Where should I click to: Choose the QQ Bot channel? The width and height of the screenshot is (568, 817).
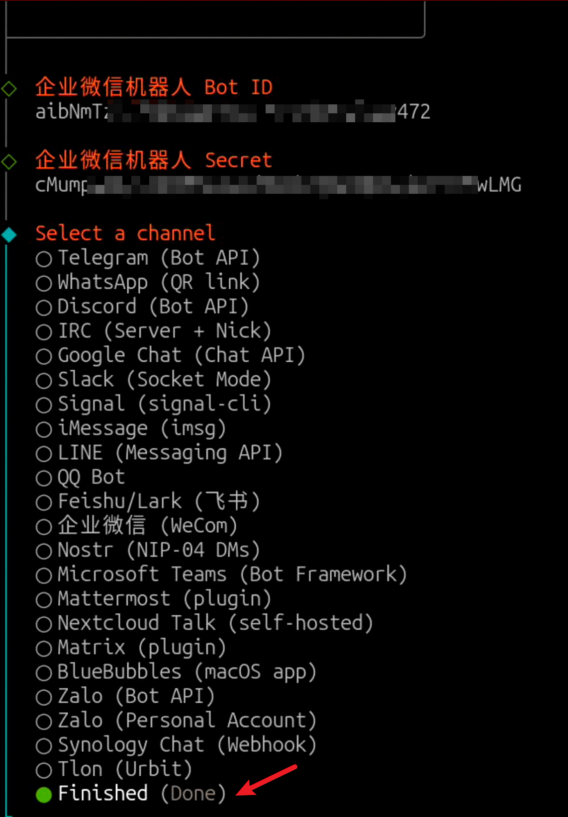44,478
